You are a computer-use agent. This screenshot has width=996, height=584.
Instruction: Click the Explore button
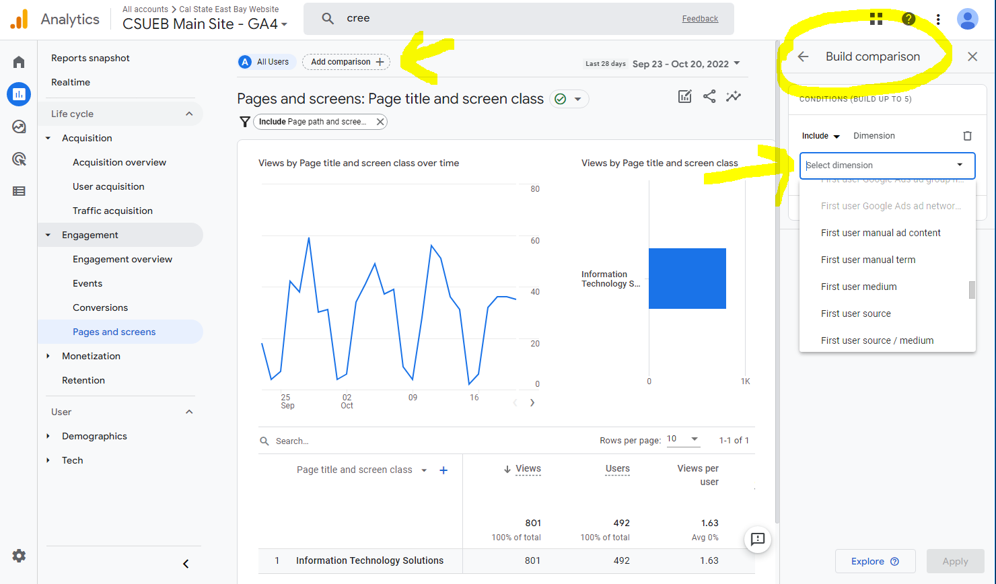click(875, 561)
